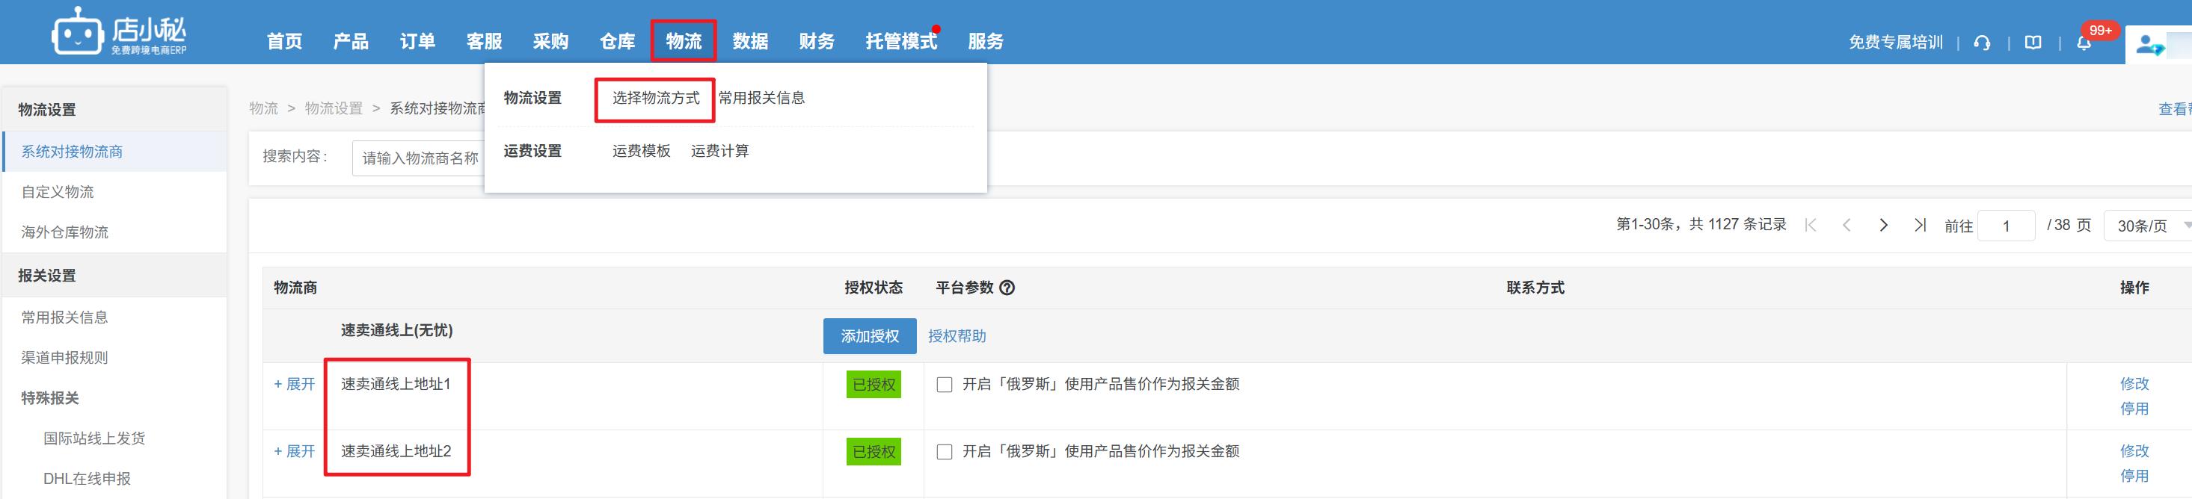Image resolution: width=2192 pixels, height=499 pixels.
Task: Select 选择物流方式 in logistics menu
Action: tap(655, 99)
